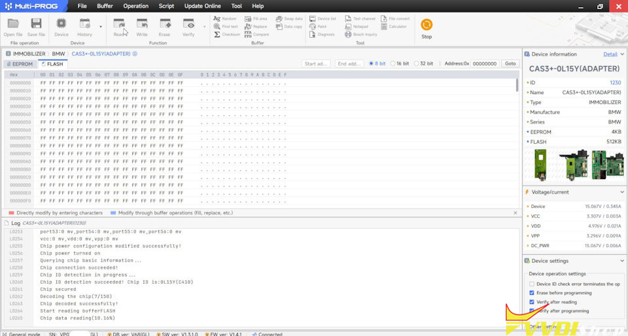
Task: Collapse the Device information panel
Action: tap(622, 54)
